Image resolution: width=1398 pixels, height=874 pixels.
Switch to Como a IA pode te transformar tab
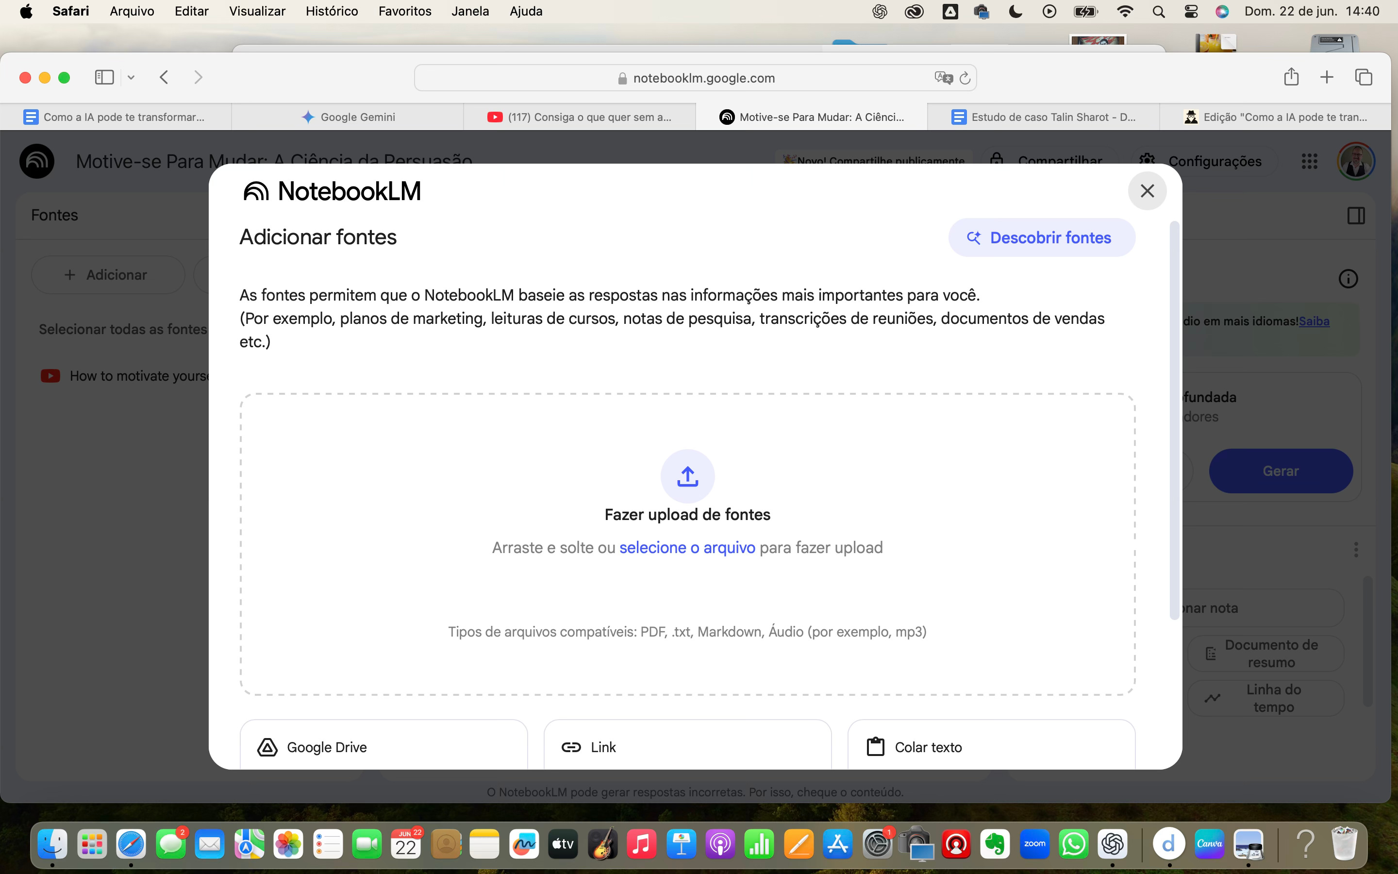click(x=116, y=117)
